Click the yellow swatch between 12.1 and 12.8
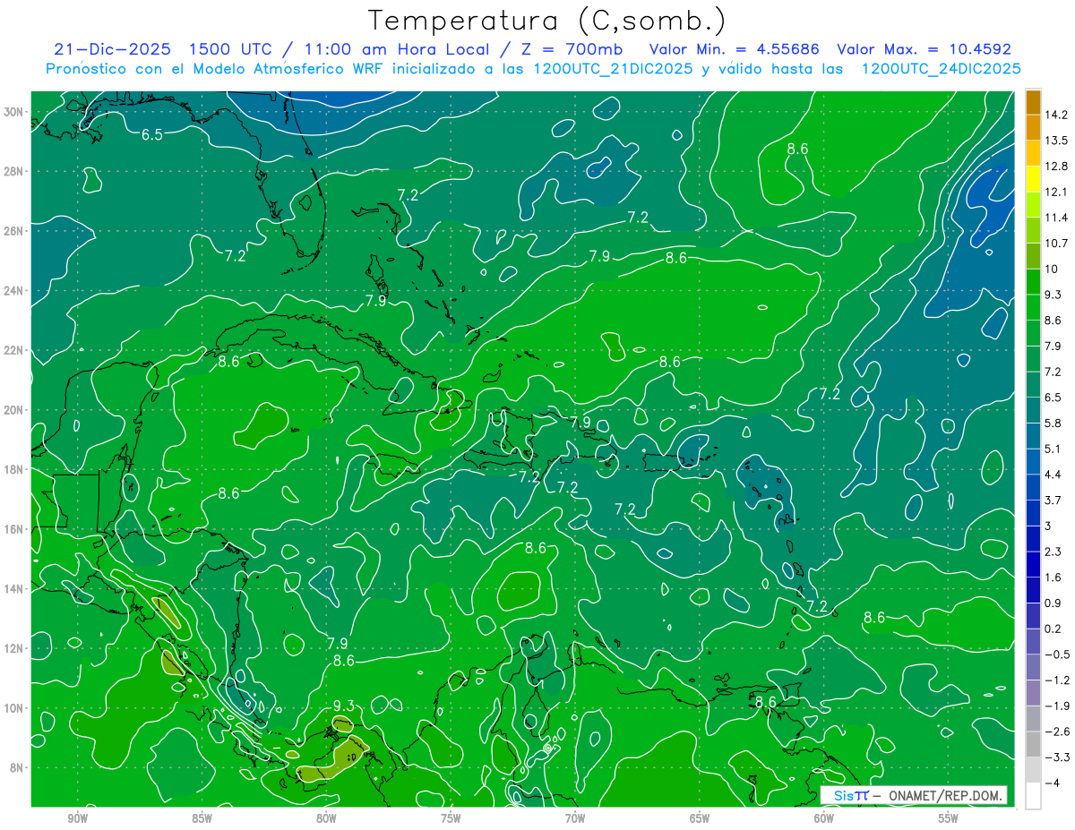1075x830 pixels. pos(1033,179)
